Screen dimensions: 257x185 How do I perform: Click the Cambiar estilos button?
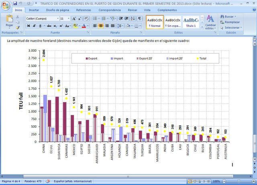tap(210, 22)
